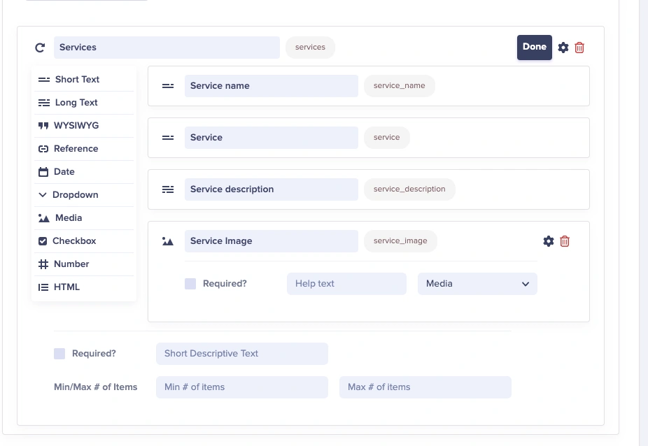This screenshot has height=446, width=648.
Task: Select Checkbox field type in sidebar
Action: pyautogui.click(x=73, y=241)
